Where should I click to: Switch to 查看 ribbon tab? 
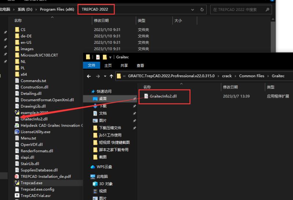click(x=140, y=65)
